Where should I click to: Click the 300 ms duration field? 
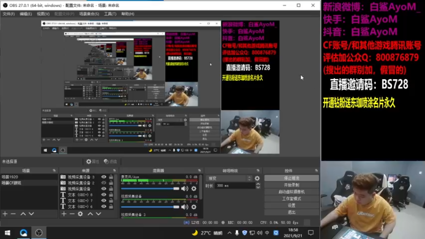pyautogui.click(x=235, y=185)
